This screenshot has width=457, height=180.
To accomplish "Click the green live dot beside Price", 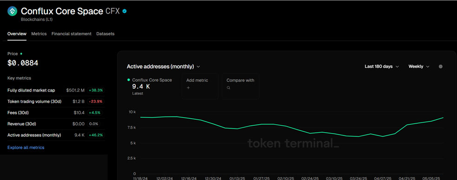I will tap(21, 54).
